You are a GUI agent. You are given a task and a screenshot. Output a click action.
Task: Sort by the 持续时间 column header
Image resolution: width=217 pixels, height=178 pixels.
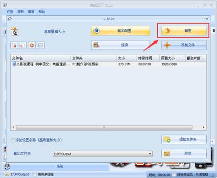click(x=148, y=58)
